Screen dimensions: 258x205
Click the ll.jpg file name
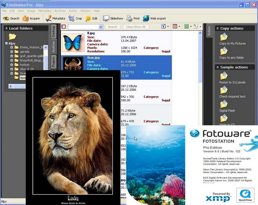tap(91, 33)
